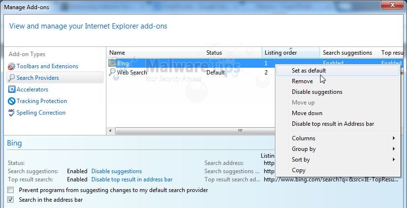The height and width of the screenshot is (208, 407).
Task: Click the horizontal scrollbar left arrow
Action: (111, 131)
